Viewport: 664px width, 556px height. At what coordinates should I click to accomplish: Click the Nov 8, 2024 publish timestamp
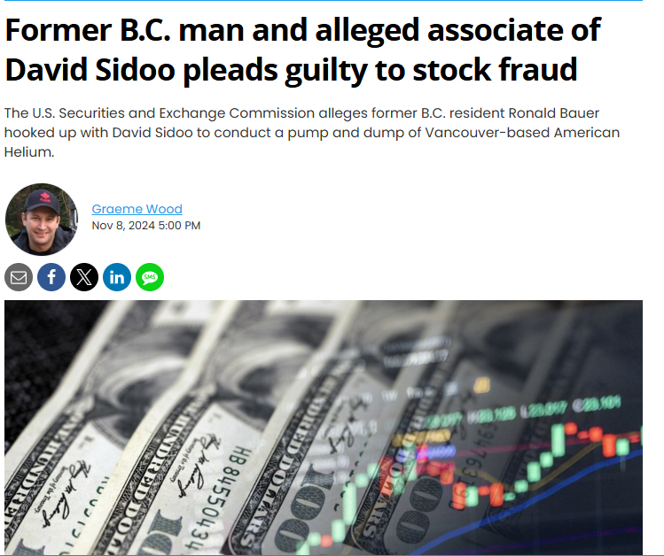coord(146,226)
